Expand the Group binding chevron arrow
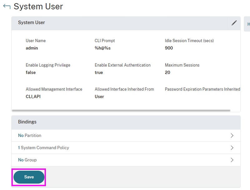Viewport: 250px width, 190px height. click(232, 160)
